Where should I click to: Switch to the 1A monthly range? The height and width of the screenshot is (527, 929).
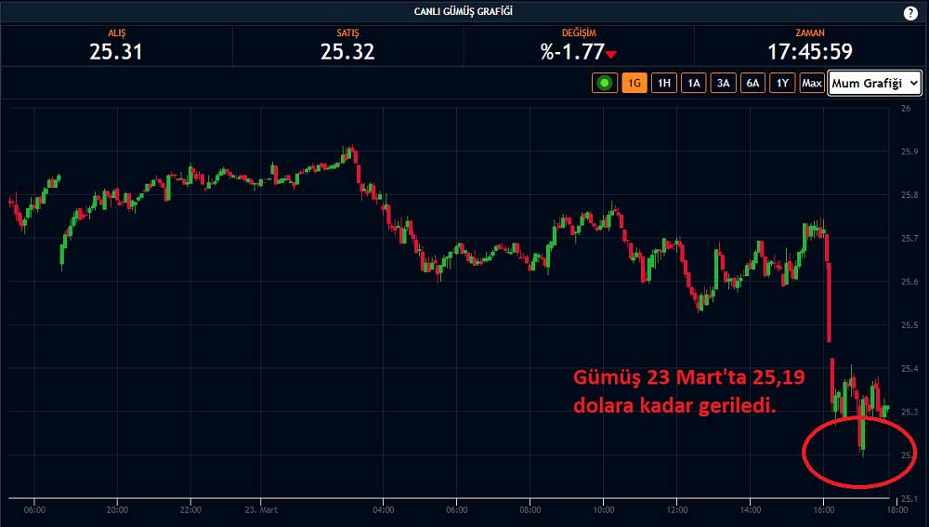[694, 83]
